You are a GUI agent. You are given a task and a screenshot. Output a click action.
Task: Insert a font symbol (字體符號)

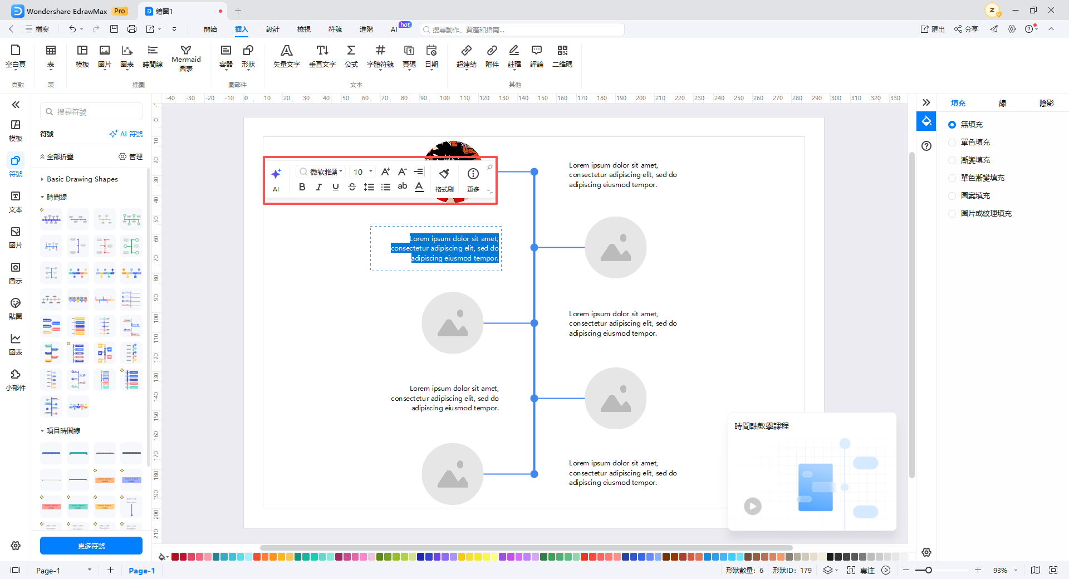[x=380, y=56]
